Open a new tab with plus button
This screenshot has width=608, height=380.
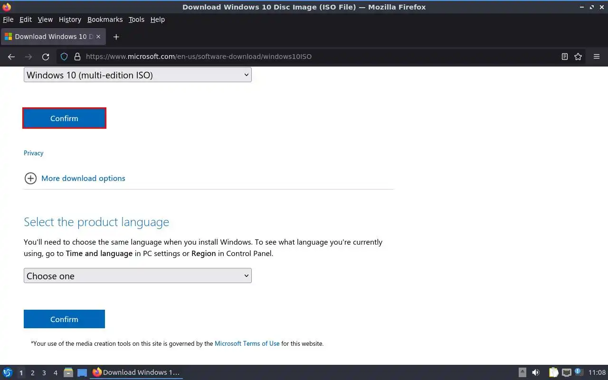coord(116,37)
